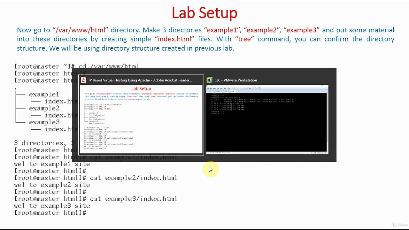Click the line 'wel to example3 site'

[x=52, y=206]
